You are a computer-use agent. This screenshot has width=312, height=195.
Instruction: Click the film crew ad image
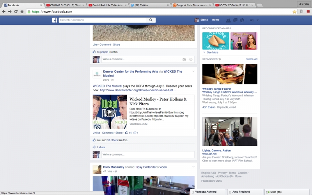[230, 131]
